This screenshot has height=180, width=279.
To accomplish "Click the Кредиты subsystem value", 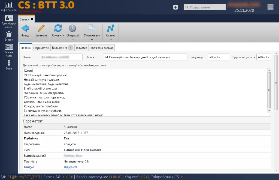I will click(70, 144).
